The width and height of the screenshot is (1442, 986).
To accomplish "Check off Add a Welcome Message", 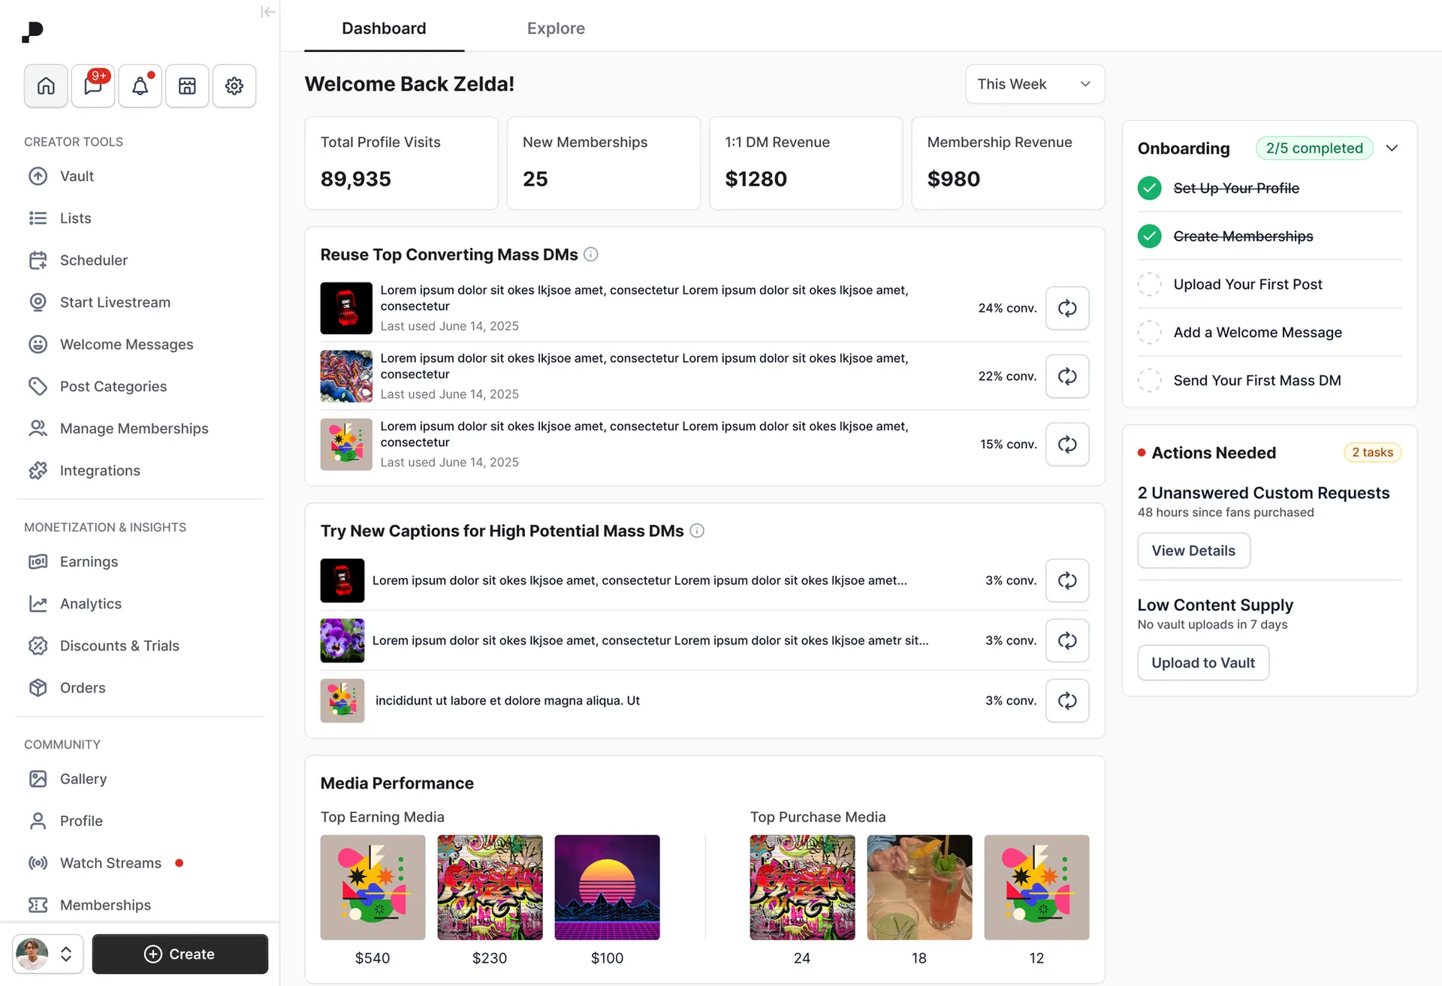I will point(1148,332).
